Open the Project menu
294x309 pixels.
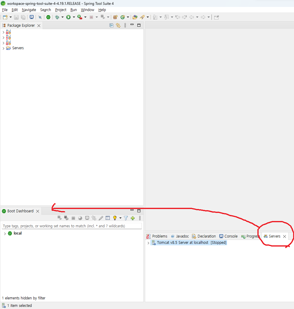61,10
